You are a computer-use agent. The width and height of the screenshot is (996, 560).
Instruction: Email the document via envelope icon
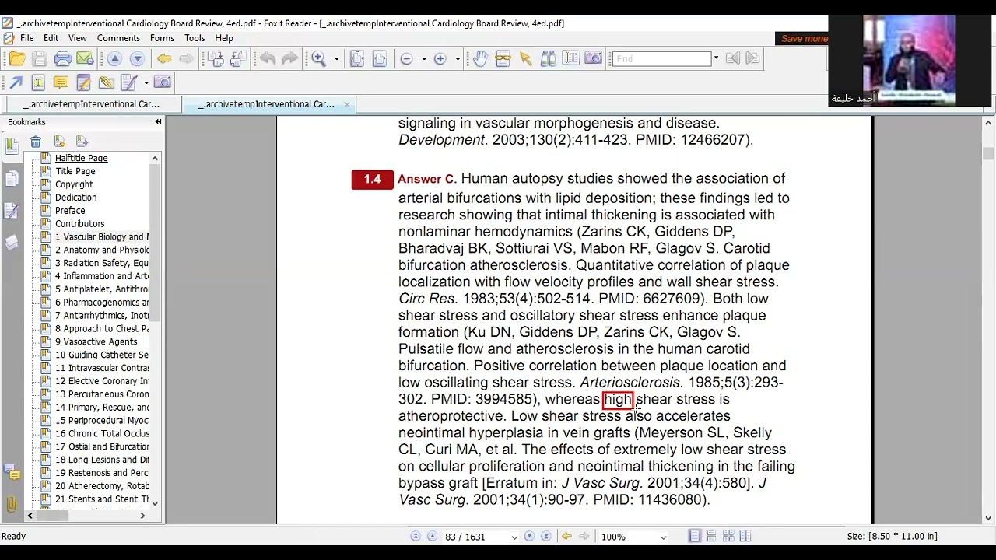pos(85,59)
